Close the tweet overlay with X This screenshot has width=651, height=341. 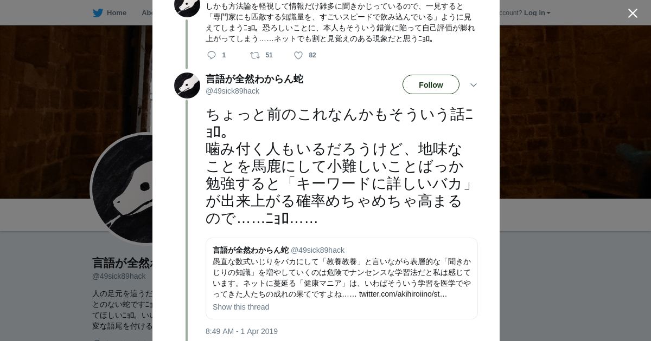(633, 14)
